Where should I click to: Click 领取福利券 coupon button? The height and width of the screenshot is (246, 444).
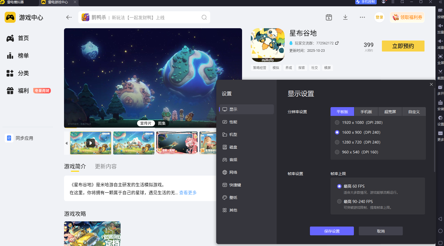tap(407, 17)
